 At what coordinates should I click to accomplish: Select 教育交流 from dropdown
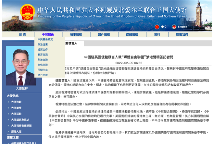click(43, 55)
